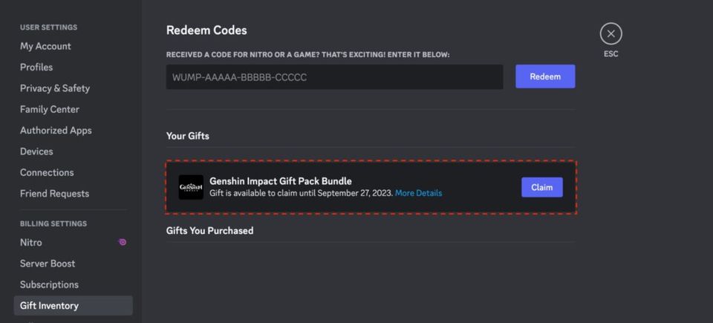Open Privacy & Safety settings
Screen dimensions: 713x323
55,88
